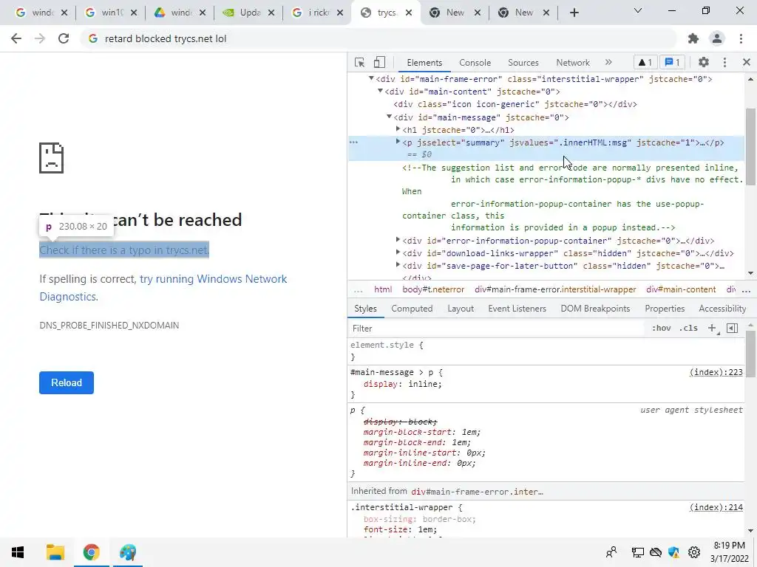Expand the h1 element node

point(398,128)
